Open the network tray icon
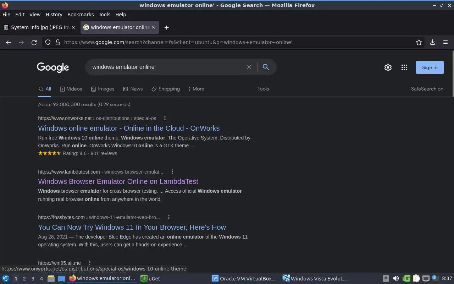 point(426,279)
